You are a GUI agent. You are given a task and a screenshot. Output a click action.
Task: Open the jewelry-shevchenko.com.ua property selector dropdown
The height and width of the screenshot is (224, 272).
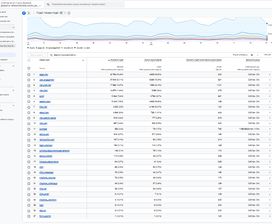pos(21,6)
